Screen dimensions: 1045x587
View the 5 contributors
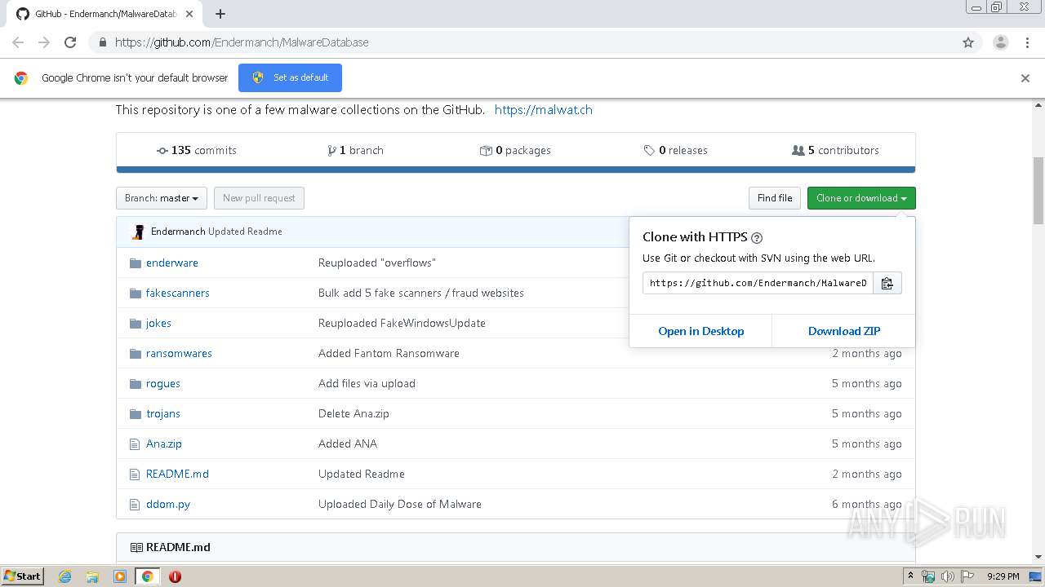coord(835,150)
